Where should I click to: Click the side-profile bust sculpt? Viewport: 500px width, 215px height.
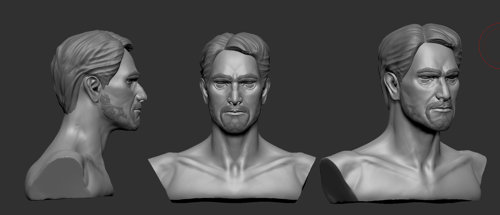[86, 115]
